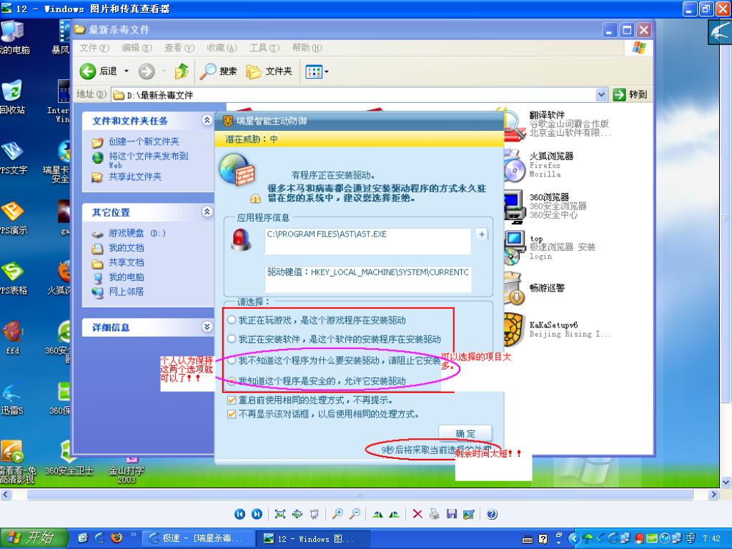Start the slide show from the viewer toolbar
The height and width of the screenshot is (549, 732).
(x=315, y=514)
